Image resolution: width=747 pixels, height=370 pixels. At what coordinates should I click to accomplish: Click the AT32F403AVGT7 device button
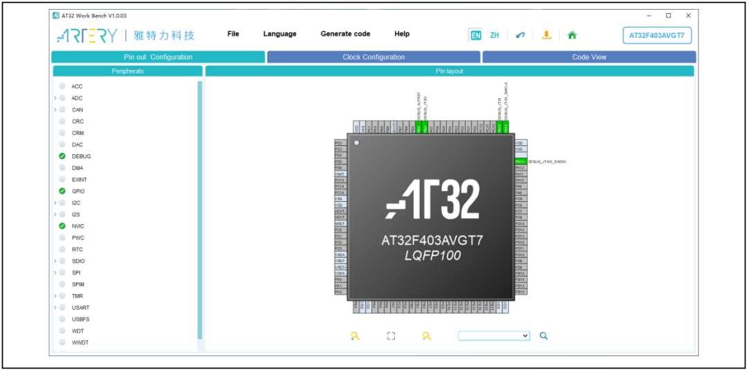[658, 35]
